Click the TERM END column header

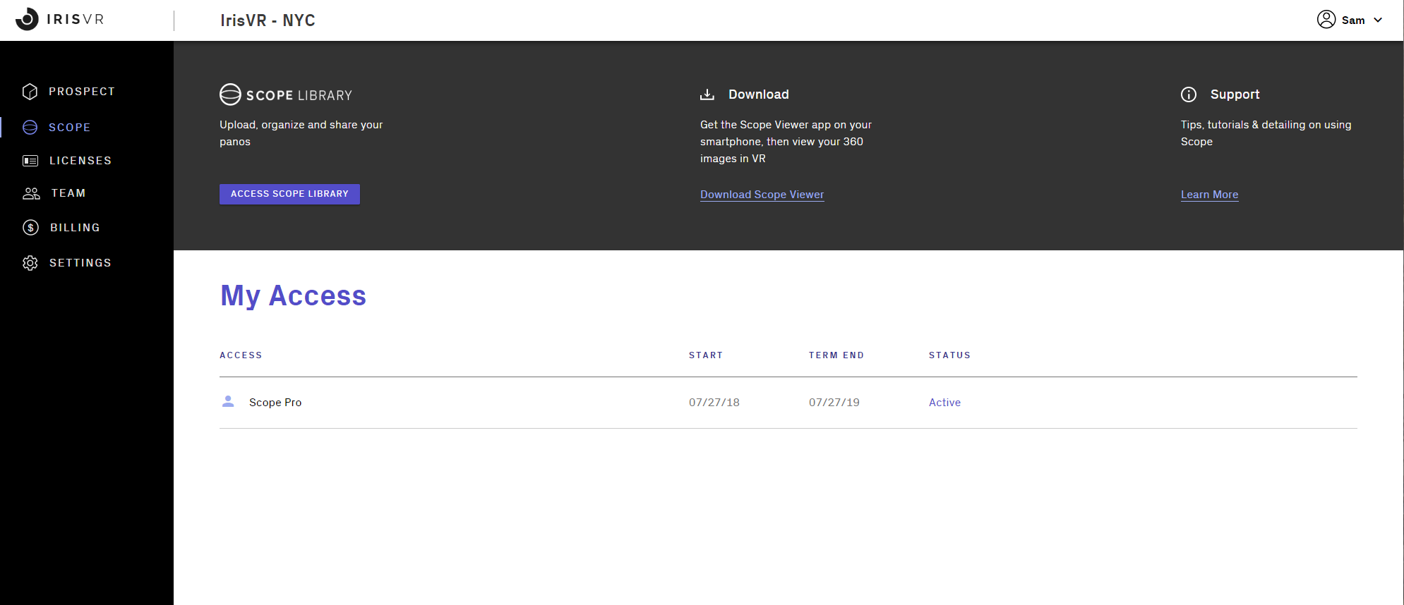(x=836, y=355)
